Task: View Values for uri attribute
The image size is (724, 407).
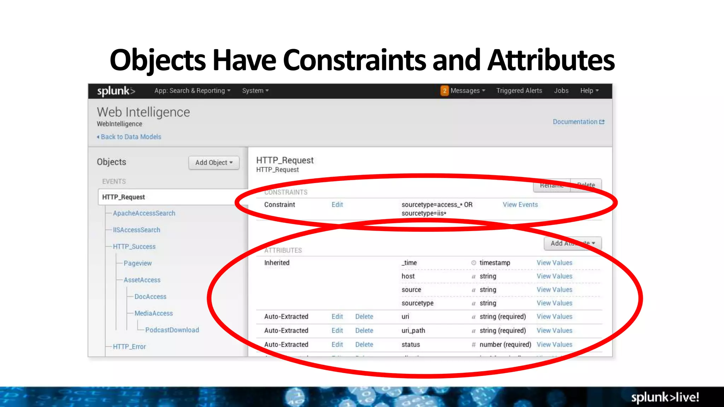Action: point(554,317)
